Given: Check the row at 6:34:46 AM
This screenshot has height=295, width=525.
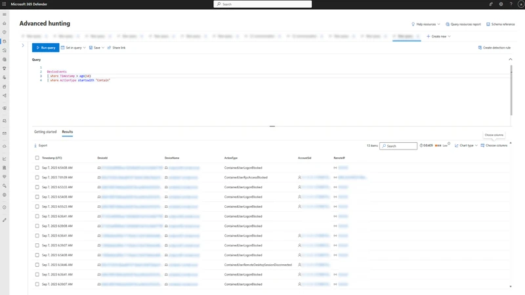Looking at the screenshot, I should point(37,265).
